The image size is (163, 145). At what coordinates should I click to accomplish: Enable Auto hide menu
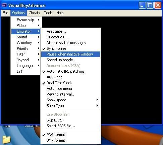click(x=70, y=88)
